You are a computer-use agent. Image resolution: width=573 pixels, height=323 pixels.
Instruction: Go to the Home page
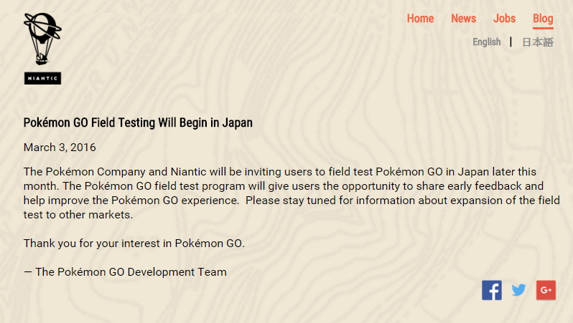coord(420,19)
